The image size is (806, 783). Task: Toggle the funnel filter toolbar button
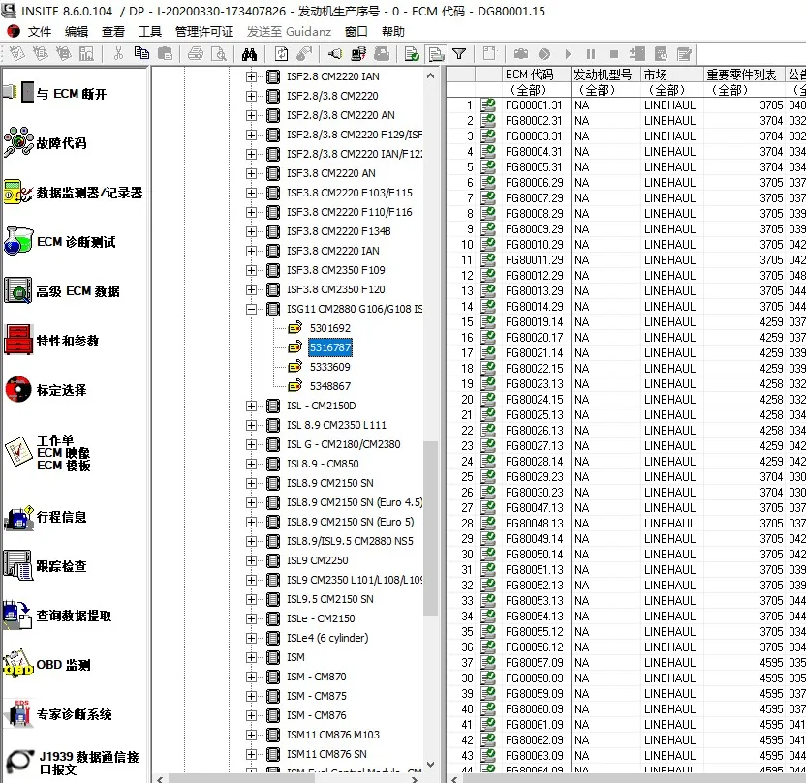click(x=459, y=54)
